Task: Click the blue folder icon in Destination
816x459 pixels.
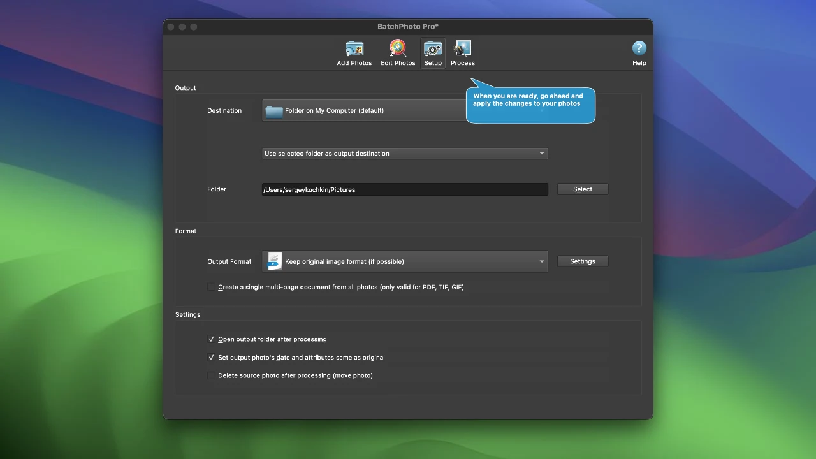Action: (274, 111)
